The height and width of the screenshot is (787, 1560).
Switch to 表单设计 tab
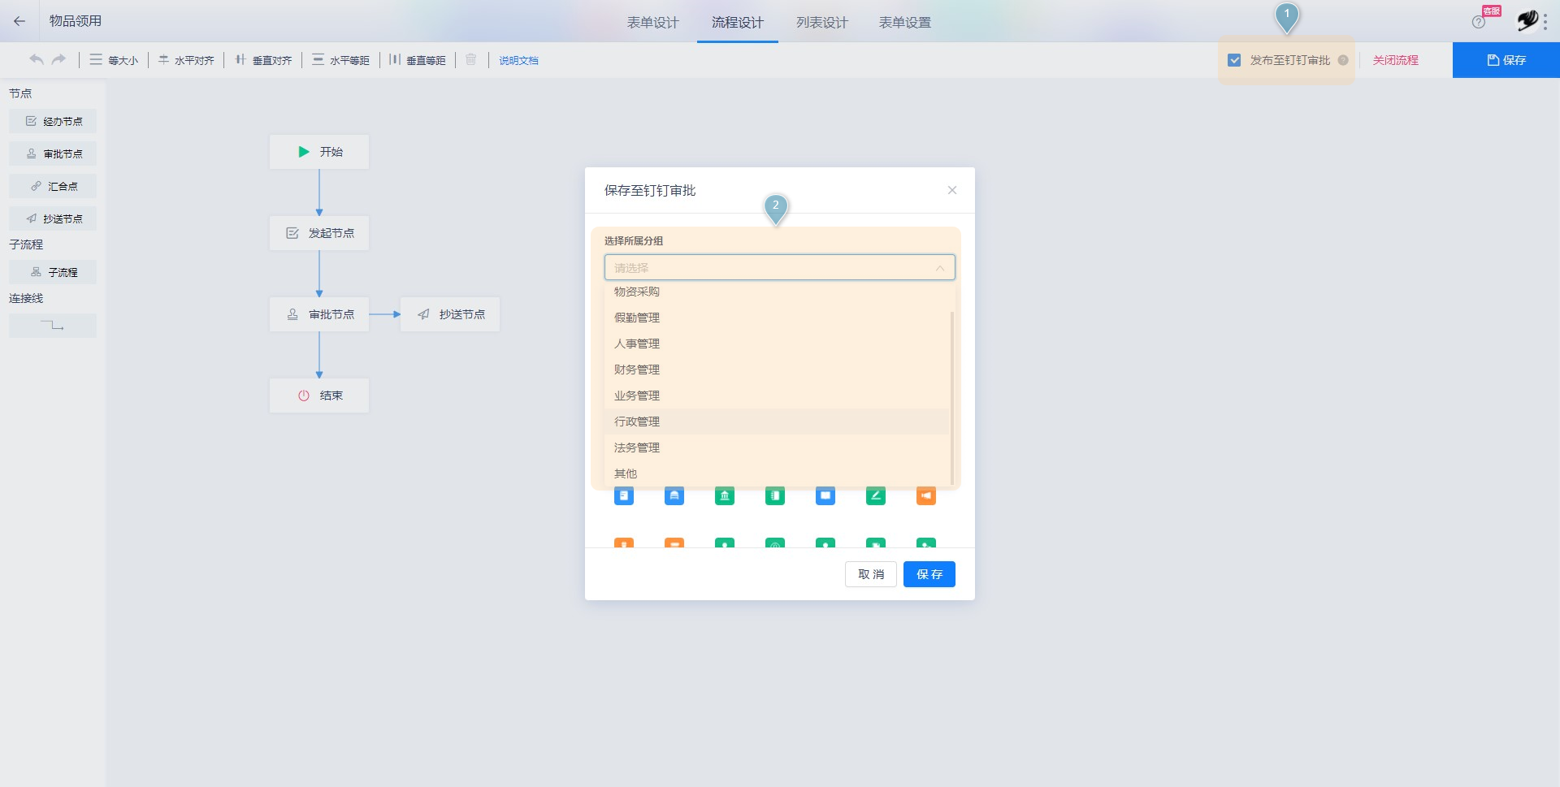[652, 23]
